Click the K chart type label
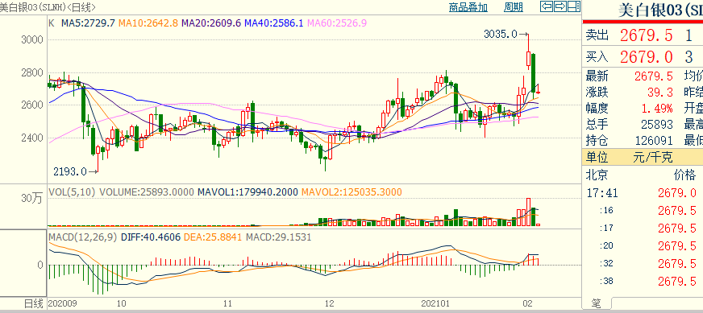This screenshot has width=703, height=313. (51, 23)
